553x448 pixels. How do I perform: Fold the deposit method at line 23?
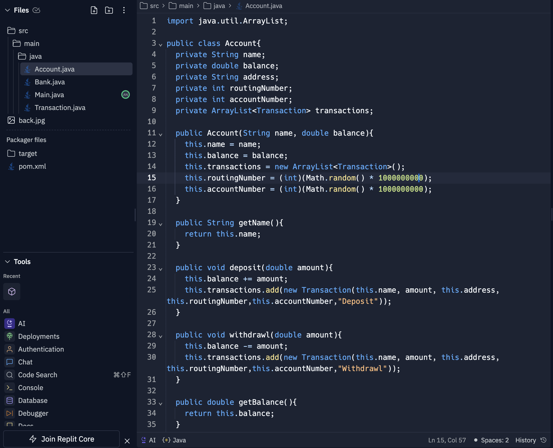tap(161, 269)
